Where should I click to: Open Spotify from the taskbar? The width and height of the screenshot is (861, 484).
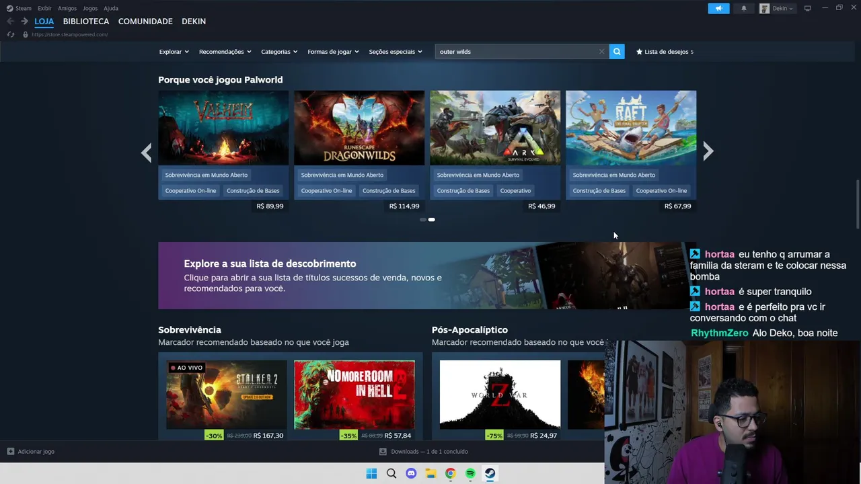(470, 473)
